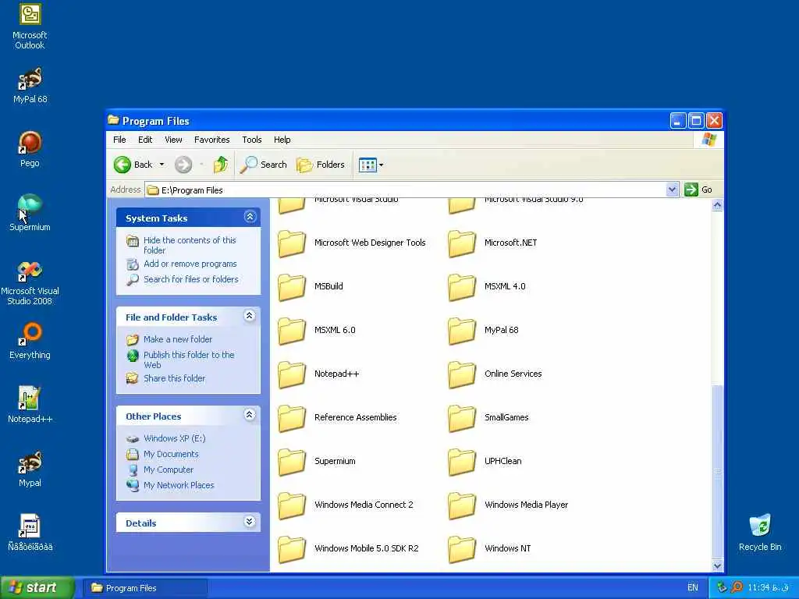Collapse the File and Folder Tasks panel
This screenshot has width=799, height=599.
pyautogui.click(x=250, y=316)
